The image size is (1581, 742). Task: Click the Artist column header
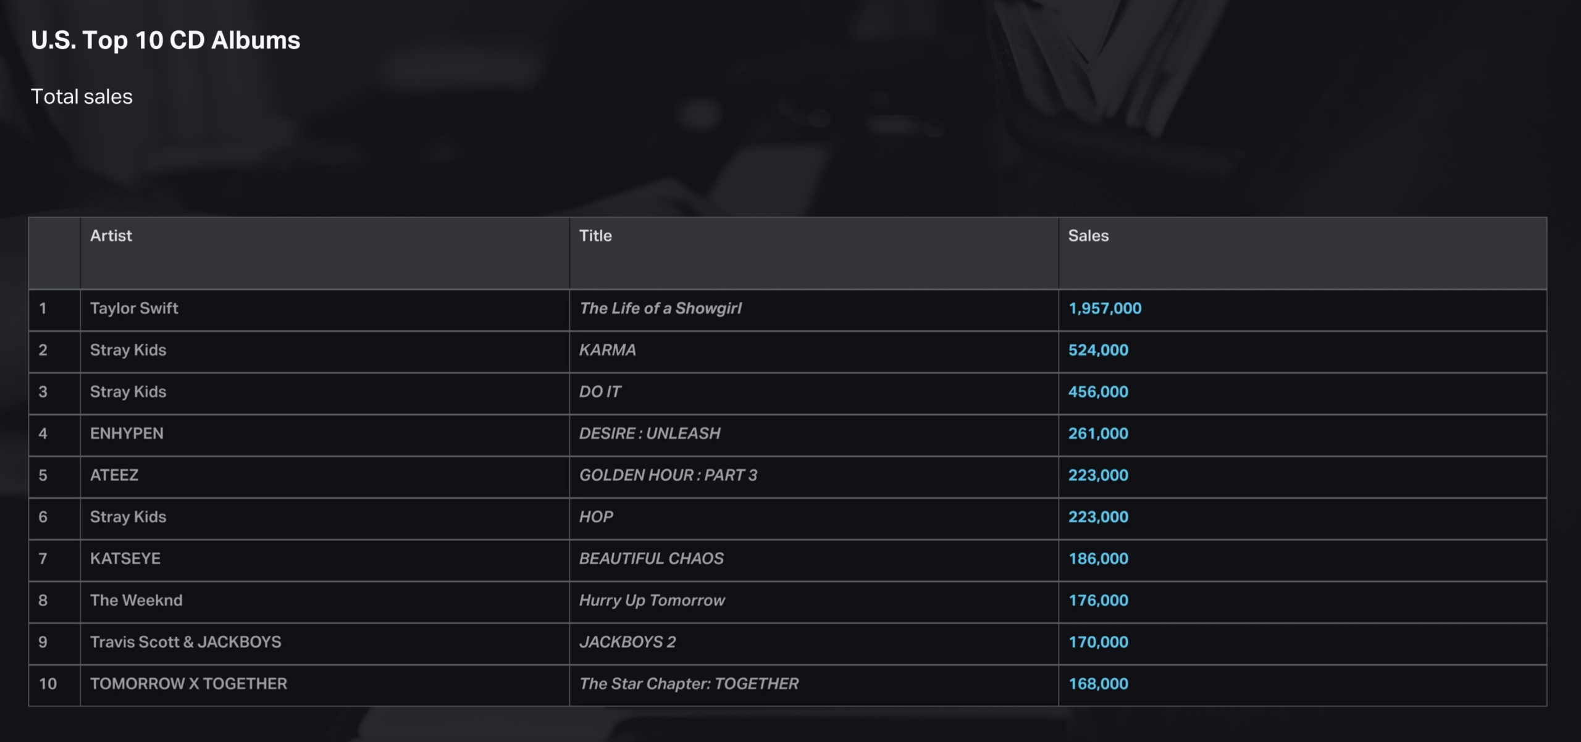click(x=111, y=236)
